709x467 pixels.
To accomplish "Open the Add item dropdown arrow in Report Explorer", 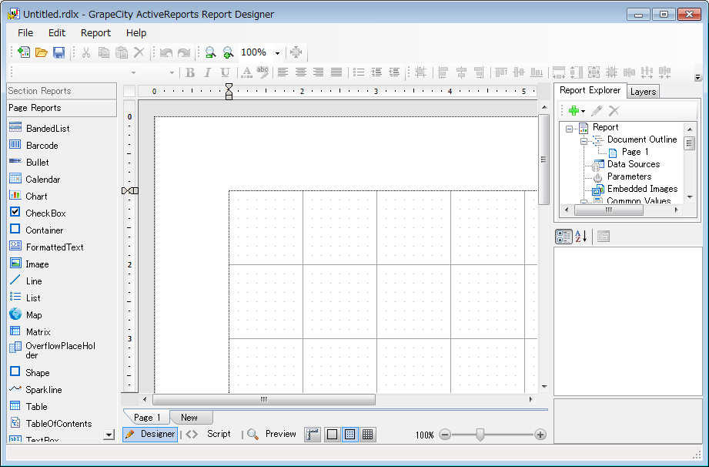I will point(584,111).
